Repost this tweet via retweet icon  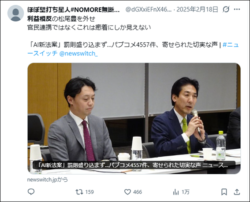pyautogui.click(x=79, y=192)
